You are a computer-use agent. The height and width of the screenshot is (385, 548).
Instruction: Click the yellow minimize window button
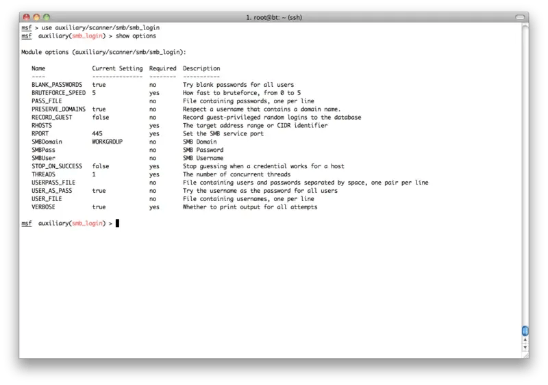[37, 15]
